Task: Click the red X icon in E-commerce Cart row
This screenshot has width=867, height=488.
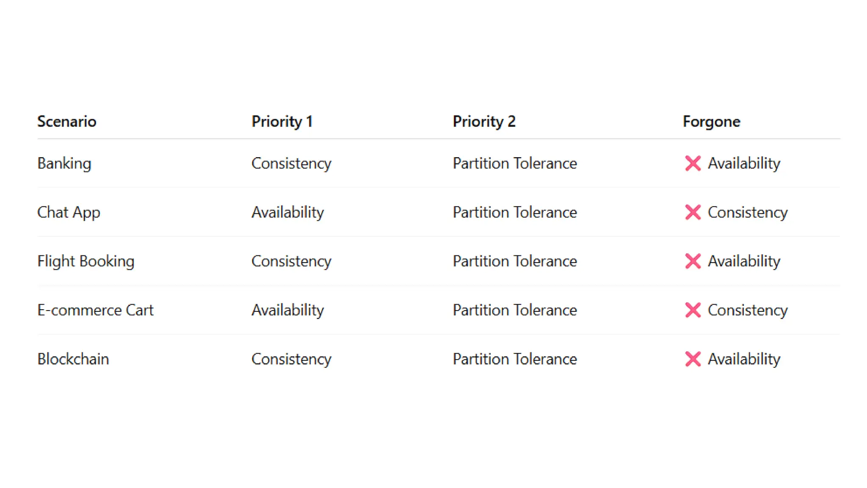Action: (x=693, y=310)
